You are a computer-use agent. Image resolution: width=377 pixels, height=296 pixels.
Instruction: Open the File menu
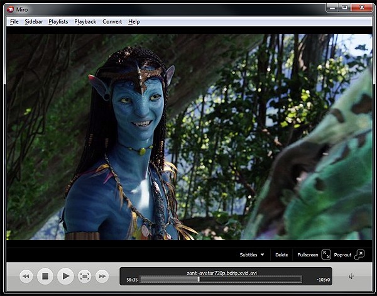tap(14, 21)
